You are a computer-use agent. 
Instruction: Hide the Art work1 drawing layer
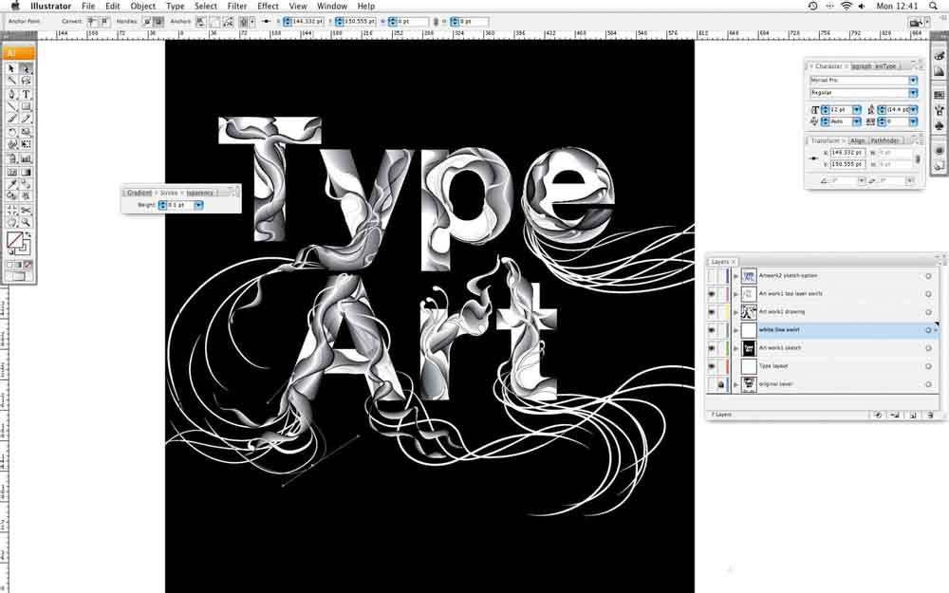[712, 312]
